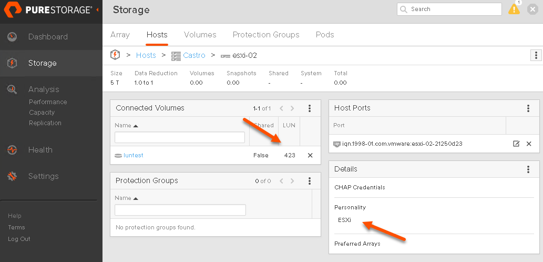This screenshot has width=543, height=262.
Task: Click the Shared column header
Action: coord(264,125)
